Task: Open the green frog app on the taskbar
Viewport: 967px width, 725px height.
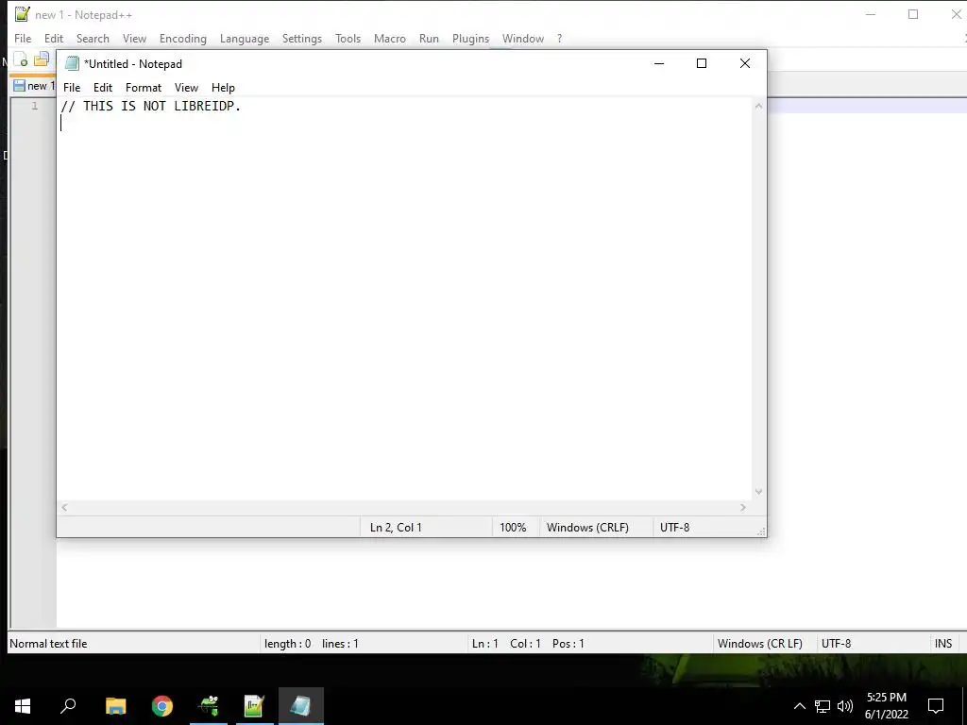Action: click(x=209, y=706)
